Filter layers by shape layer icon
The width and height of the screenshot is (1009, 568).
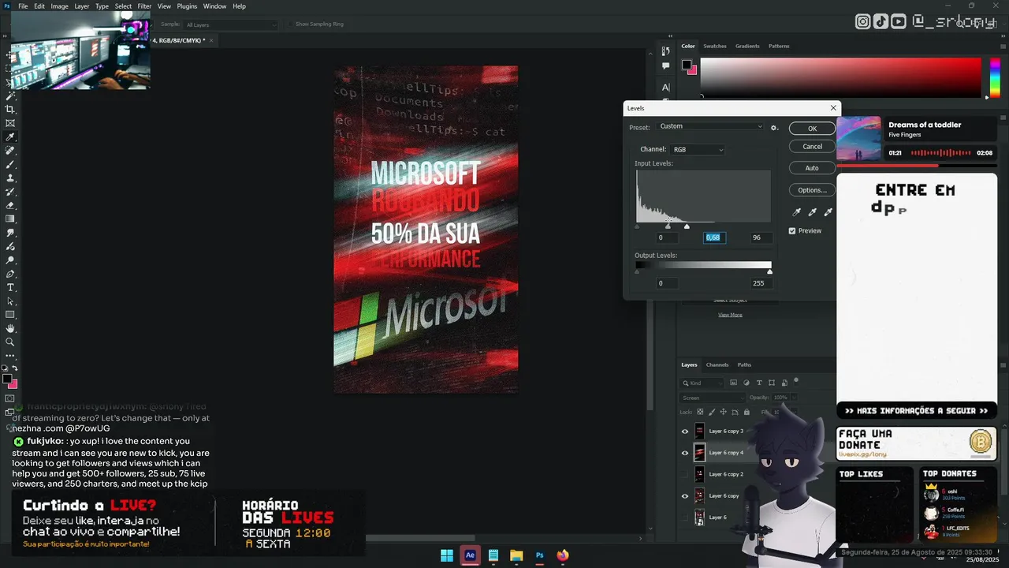(771, 383)
